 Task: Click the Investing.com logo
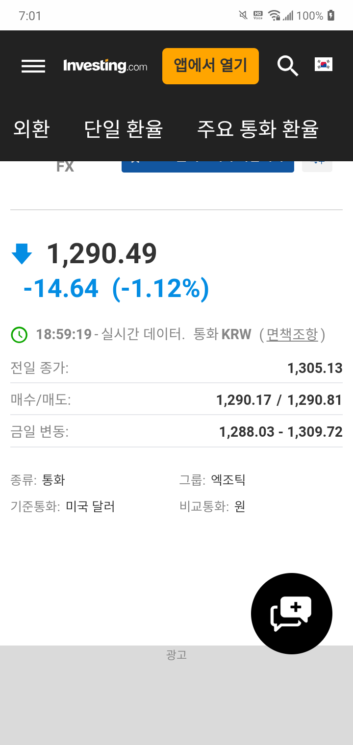click(x=105, y=66)
